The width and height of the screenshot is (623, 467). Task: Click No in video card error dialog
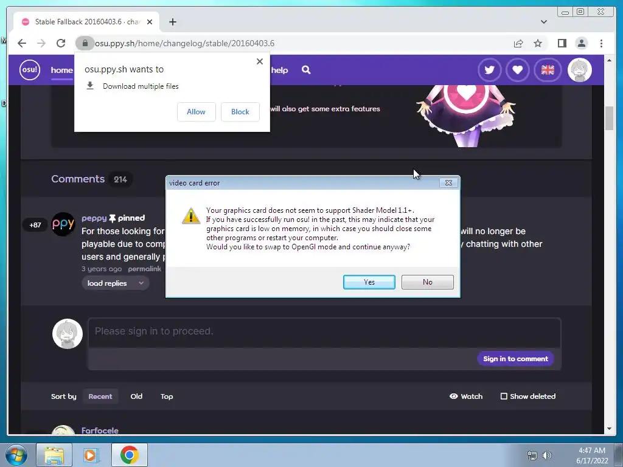coord(428,282)
